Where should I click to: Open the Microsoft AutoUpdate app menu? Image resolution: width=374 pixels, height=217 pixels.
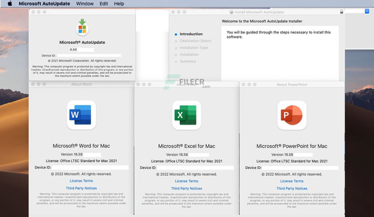pyautogui.click(x=44, y=4)
